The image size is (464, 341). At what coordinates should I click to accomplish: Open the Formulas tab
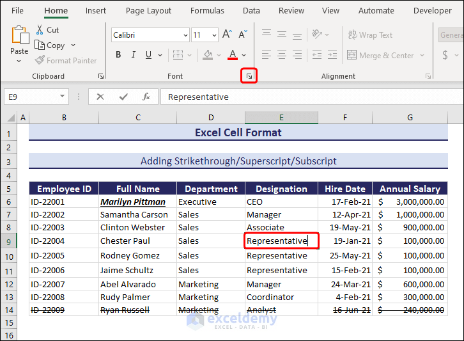point(207,10)
